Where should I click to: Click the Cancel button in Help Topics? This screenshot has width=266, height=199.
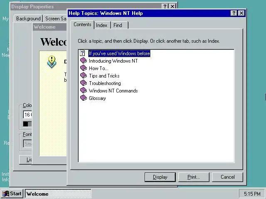[227, 177]
